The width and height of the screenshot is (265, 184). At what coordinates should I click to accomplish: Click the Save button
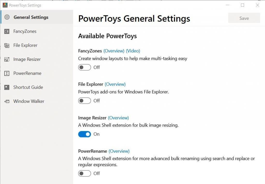tap(244, 18)
